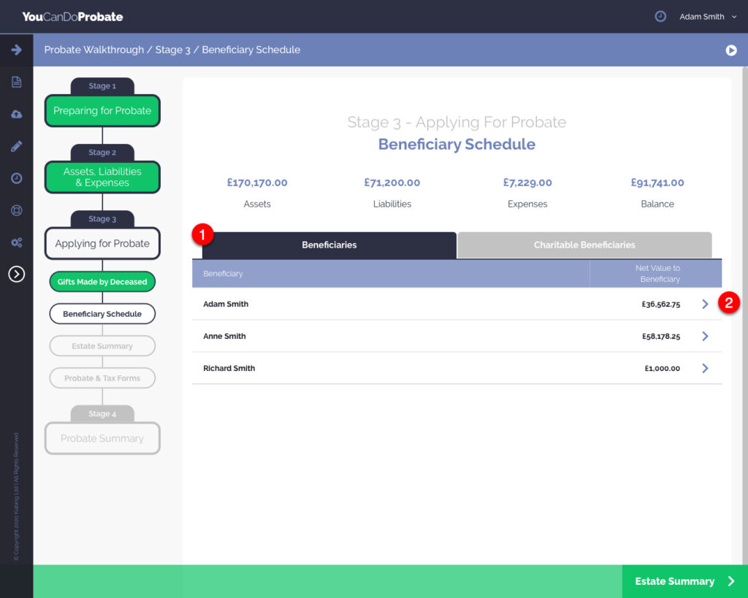This screenshot has width=748, height=598.
Task: Click the cloud upload icon
Action: point(16,114)
